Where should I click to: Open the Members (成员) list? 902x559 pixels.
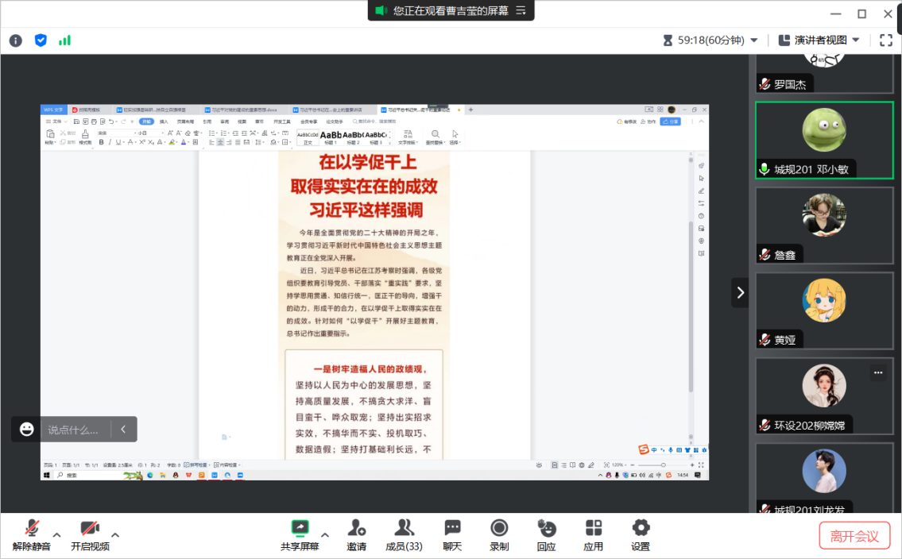click(404, 534)
